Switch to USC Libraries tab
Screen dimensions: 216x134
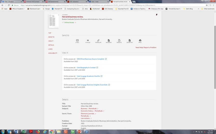tap(77, 2)
